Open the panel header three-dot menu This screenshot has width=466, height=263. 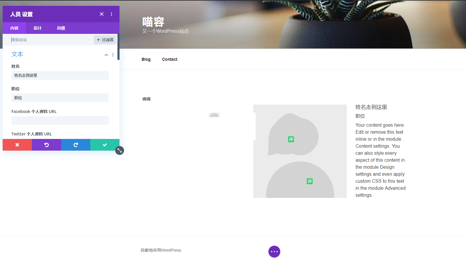click(x=111, y=14)
